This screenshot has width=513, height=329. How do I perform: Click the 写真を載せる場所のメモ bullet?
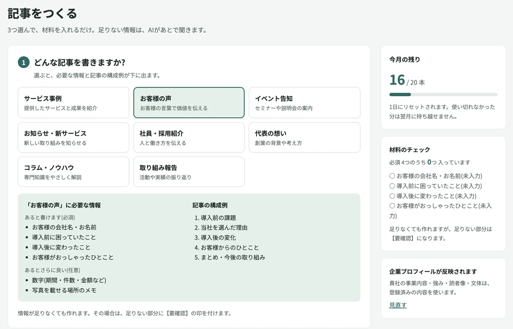[64, 290]
